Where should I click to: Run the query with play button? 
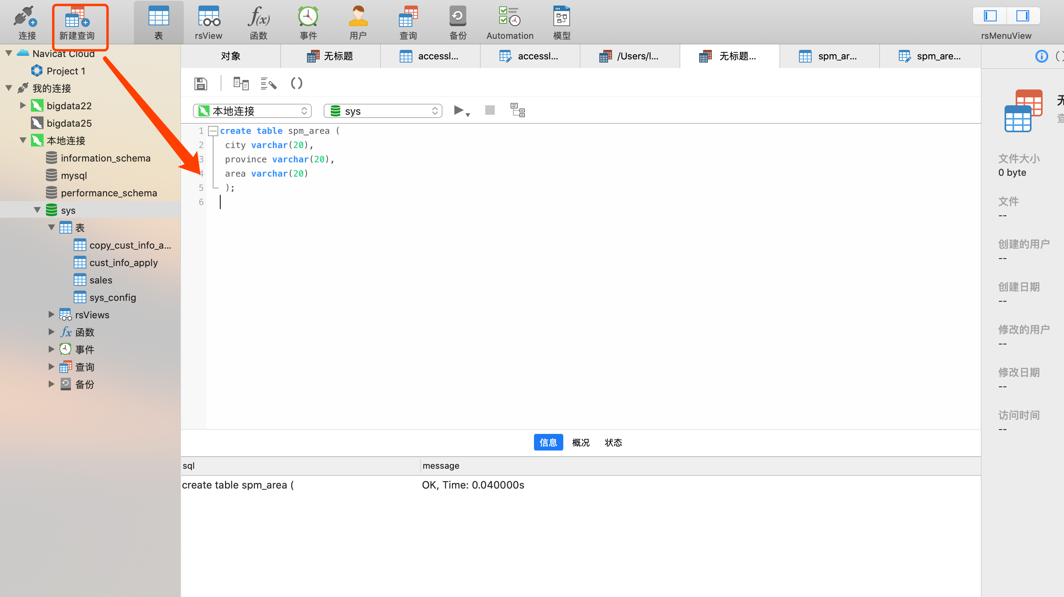[458, 110]
